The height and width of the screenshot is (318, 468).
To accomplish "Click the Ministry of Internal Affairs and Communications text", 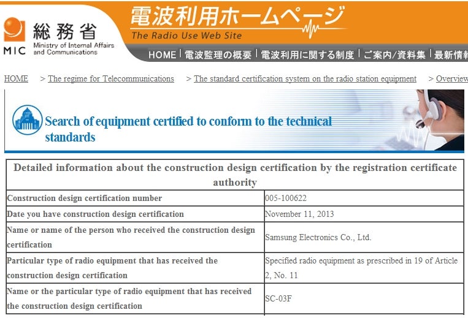I will click(x=74, y=48).
